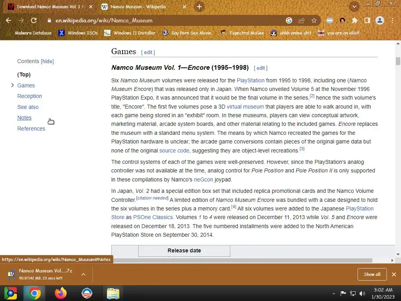Go to Notes in contents
The image size is (401, 301).
tap(24, 118)
